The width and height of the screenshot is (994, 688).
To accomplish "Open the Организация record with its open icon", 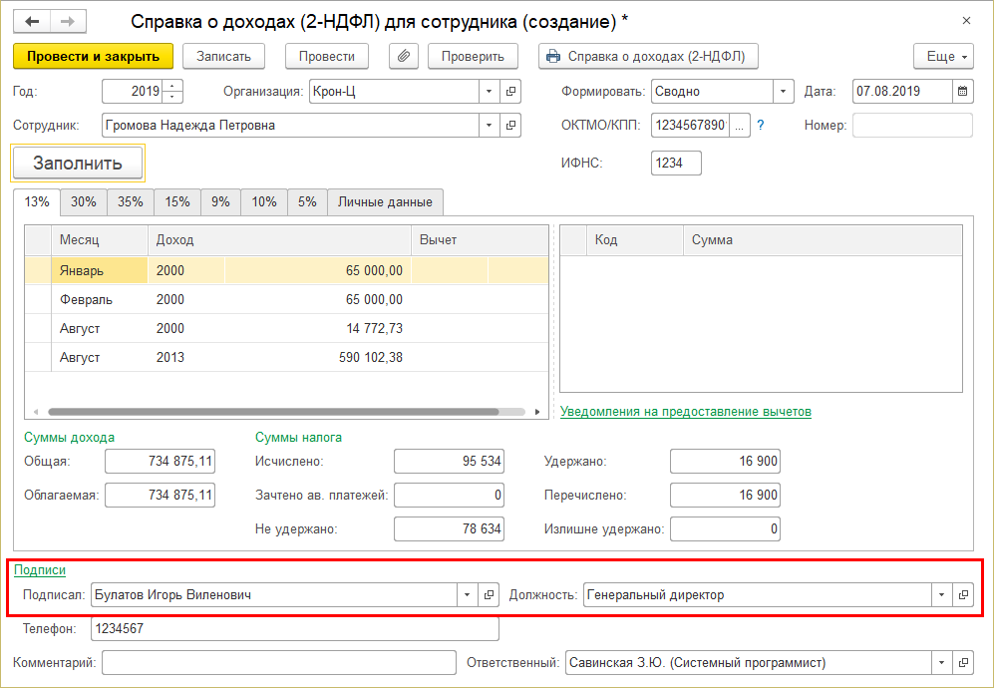I will pos(511,92).
